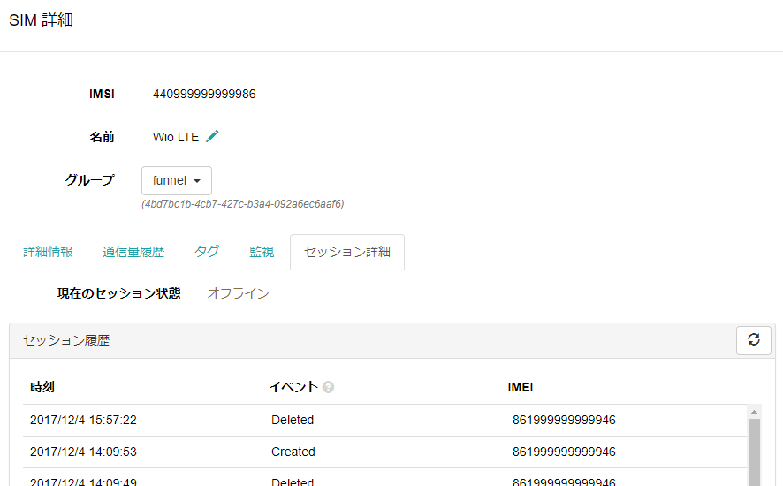
Task: Click IMEI value in 15:57:22 row
Action: (564, 420)
